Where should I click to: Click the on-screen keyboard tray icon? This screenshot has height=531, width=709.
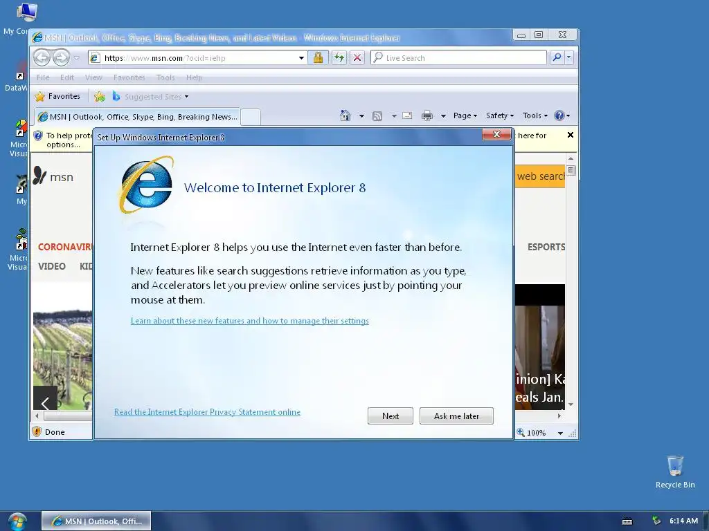tap(627, 521)
